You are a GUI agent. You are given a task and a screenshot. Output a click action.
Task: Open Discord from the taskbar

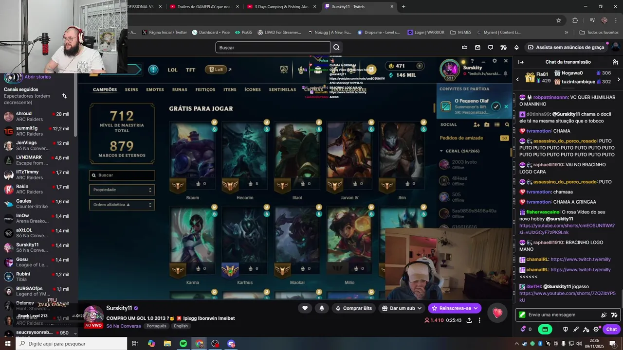coord(231,344)
